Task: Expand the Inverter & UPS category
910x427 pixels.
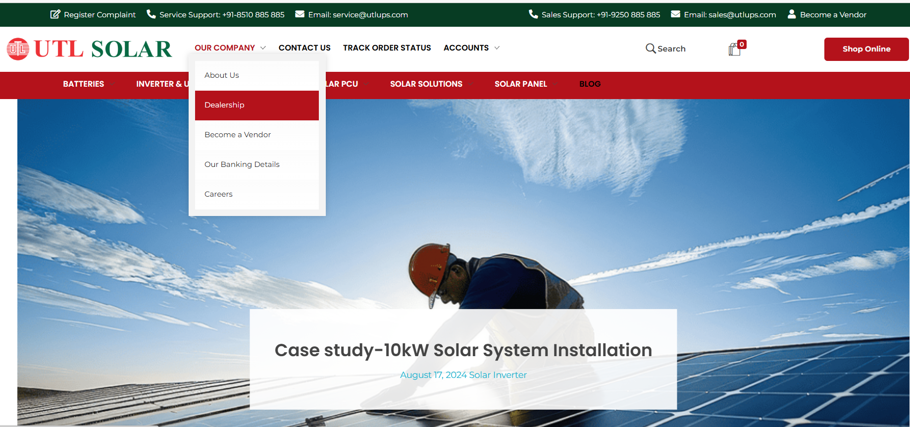Action: (x=162, y=84)
